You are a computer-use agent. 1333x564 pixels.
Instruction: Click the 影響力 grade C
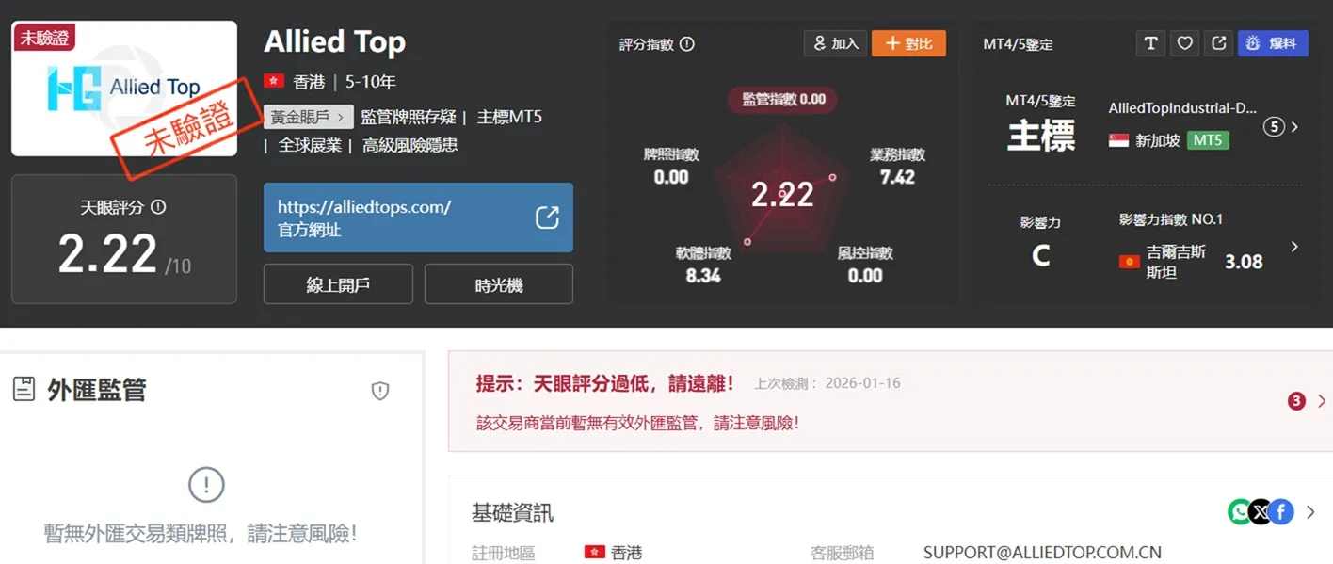point(1040,256)
